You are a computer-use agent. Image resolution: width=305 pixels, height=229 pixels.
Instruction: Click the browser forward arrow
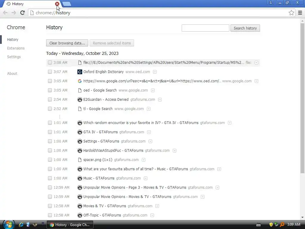click(x=14, y=13)
